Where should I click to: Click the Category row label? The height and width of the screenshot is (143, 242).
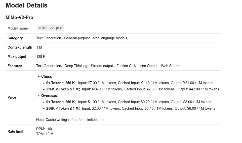pyautogui.click(x=15, y=38)
